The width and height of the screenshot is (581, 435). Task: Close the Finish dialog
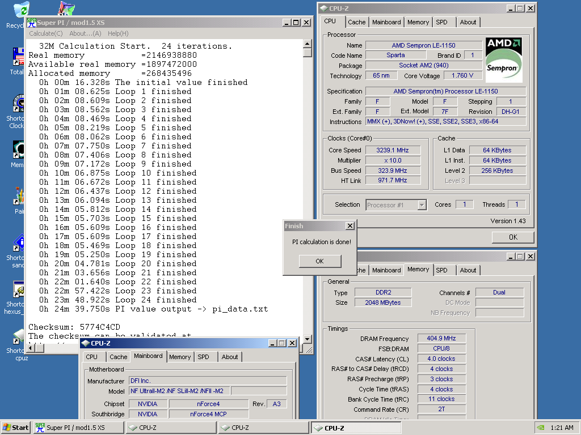(350, 225)
